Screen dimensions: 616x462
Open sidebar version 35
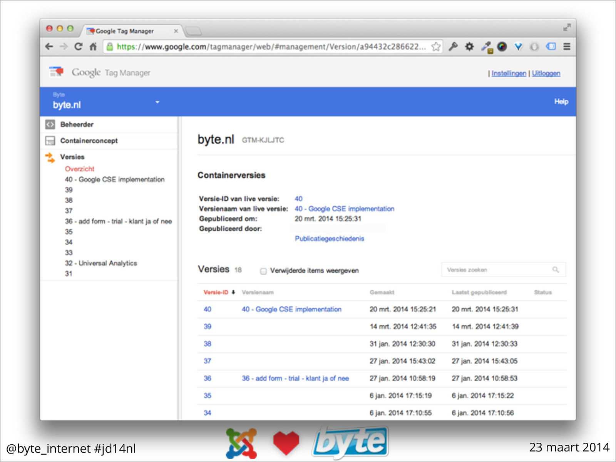point(69,232)
